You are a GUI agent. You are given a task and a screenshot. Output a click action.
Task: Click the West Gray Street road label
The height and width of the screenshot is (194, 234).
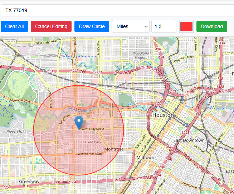coord(93,129)
